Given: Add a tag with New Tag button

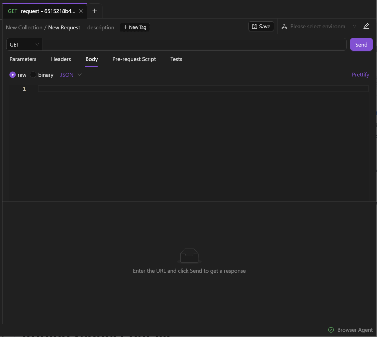Looking at the screenshot, I should pos(135,27).
